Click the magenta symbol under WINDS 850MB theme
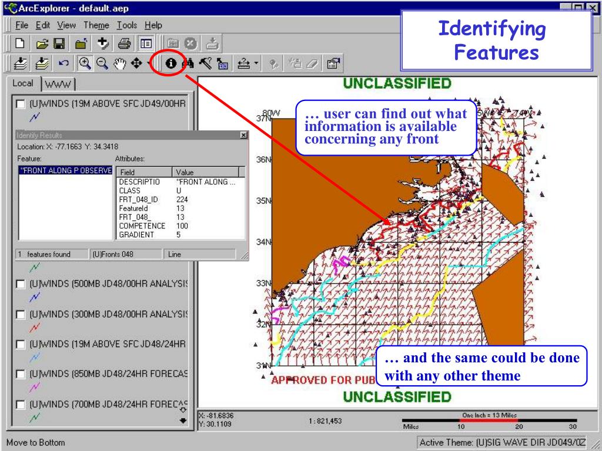 point(35,388)
